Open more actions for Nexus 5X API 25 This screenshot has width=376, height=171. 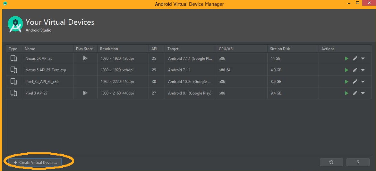363,59
